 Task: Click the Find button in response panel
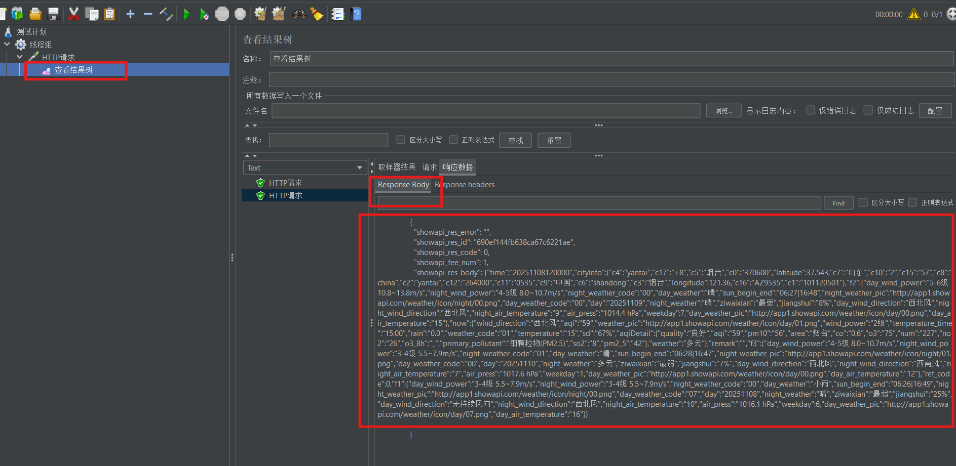[x=838, y=203]
